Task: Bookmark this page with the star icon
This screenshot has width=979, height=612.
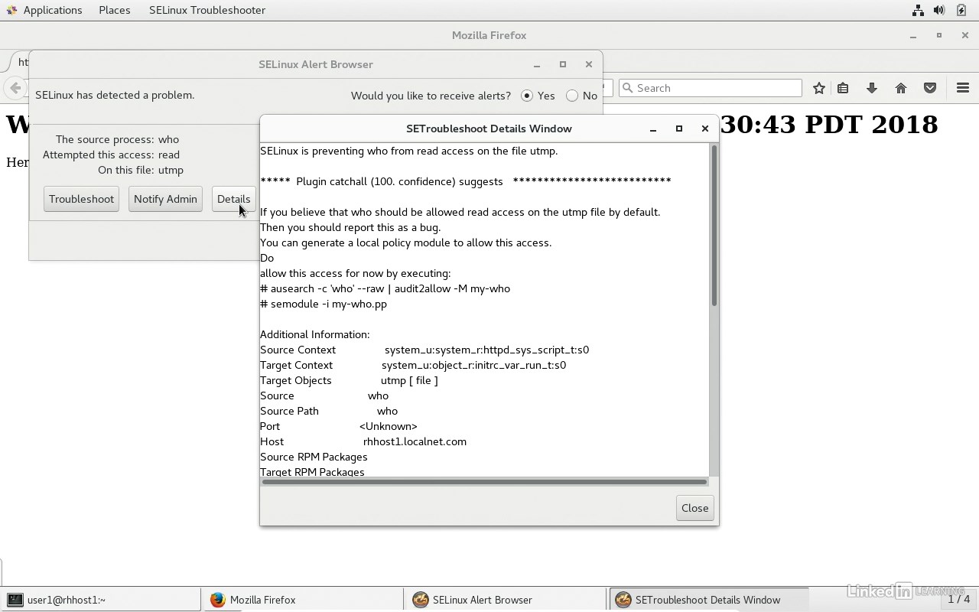Action: coord(818,88)
